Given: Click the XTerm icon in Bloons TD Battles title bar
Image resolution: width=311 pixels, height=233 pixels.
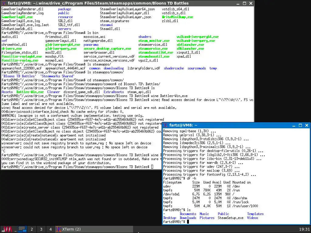Looking at the screenshot, I should tap(4, 3).
